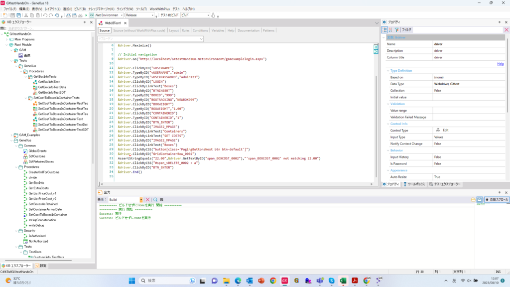Click the Paste icon in the toolbar
The image size is (510, 287).
coord(38,15)
